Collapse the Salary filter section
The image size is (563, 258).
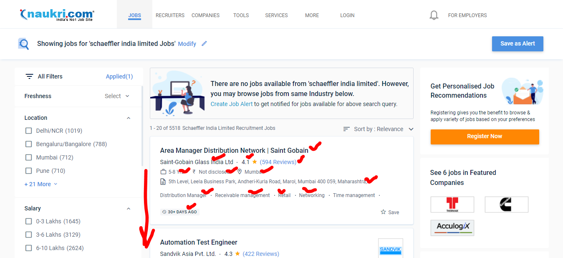click(129, 209)
